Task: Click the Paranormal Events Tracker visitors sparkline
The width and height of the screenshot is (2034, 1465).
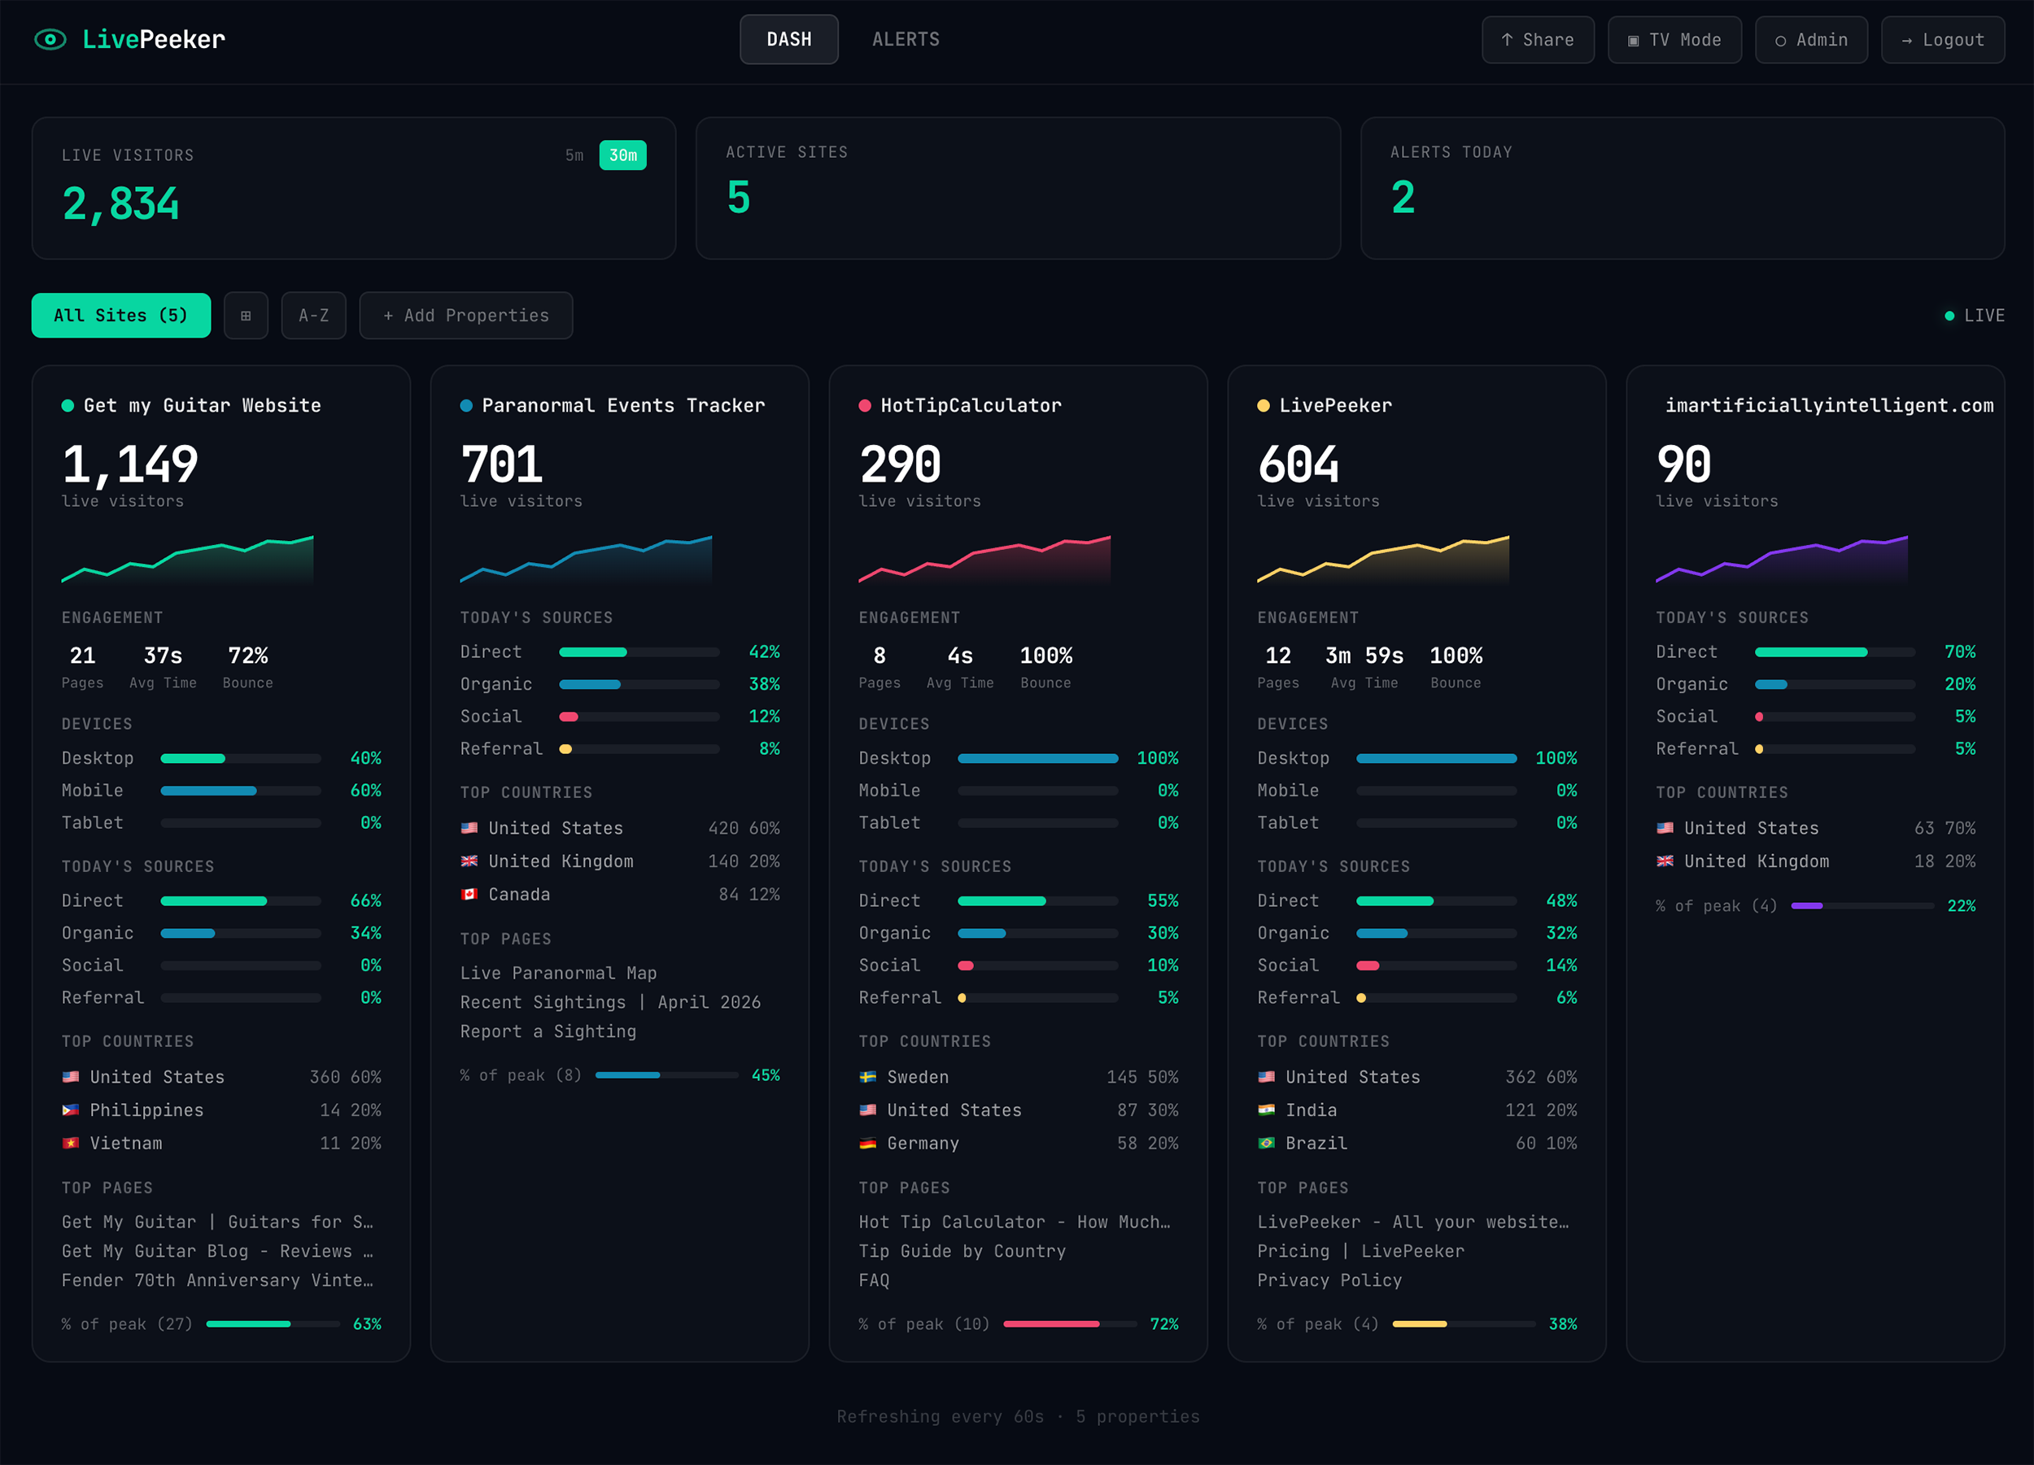Action: 586,560
